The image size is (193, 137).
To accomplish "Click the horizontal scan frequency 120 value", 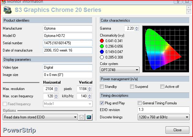I will click(x=49, y=96).
